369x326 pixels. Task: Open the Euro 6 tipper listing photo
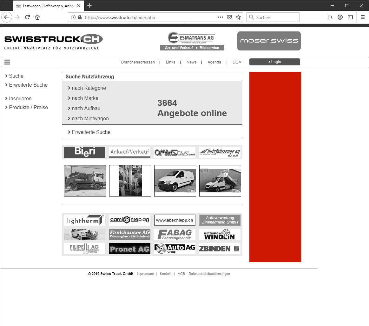tap(220, 181)
